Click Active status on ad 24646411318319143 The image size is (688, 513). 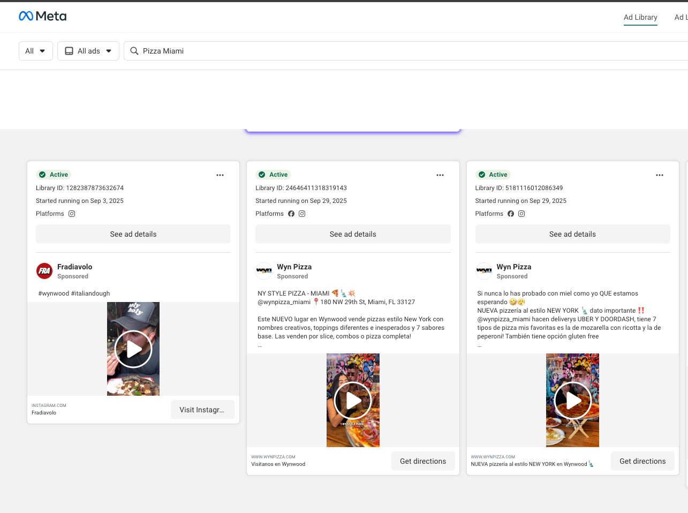click(x=273, y=175)
